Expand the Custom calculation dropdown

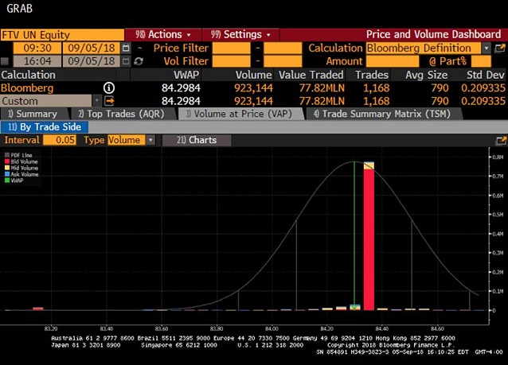click(97, 101)
